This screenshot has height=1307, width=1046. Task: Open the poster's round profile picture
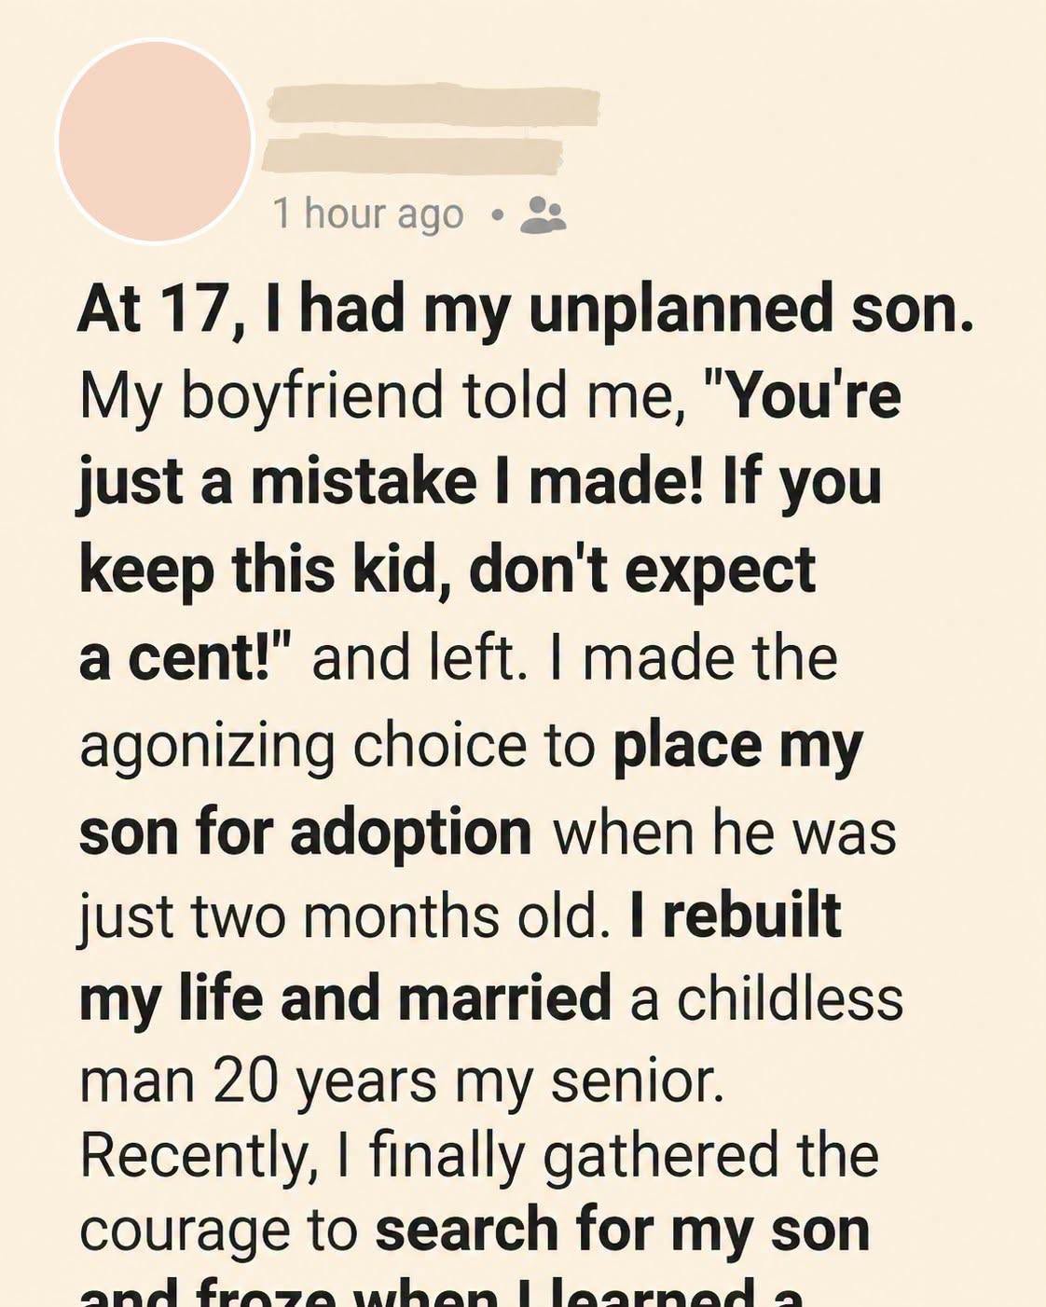155,141
